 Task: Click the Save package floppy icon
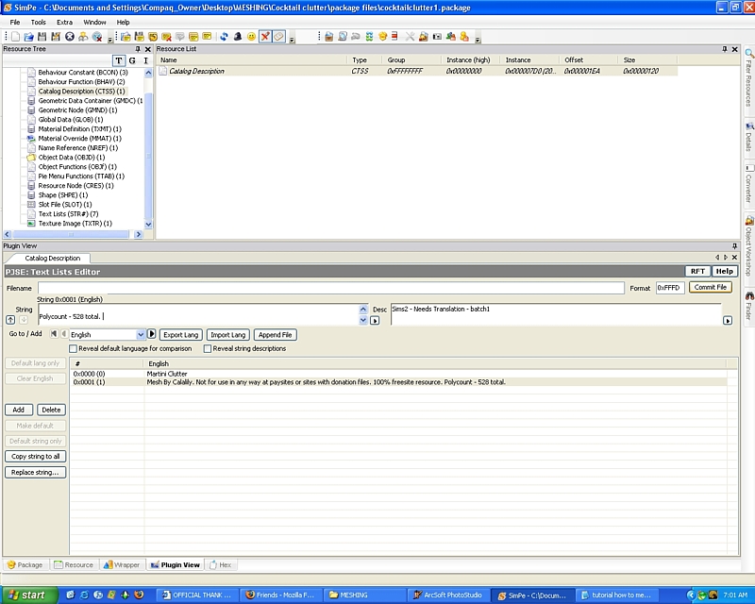(x=42, y=37)
